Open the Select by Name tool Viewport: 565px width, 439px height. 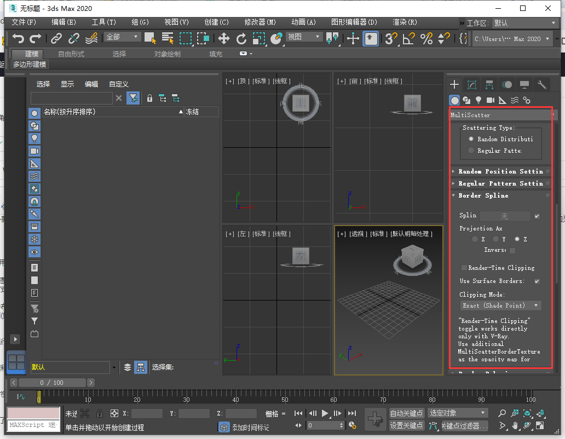point(168,39)
